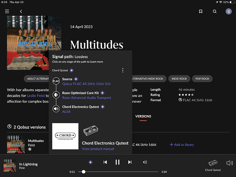Select the POP/ROCK genre tag
Viewport: 236px width, 177px height.
coord(202,79)
